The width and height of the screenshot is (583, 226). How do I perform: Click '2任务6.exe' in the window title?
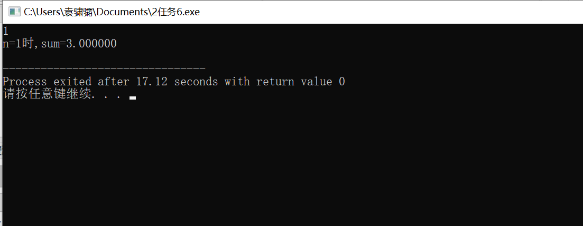click(x=175, y=12)
